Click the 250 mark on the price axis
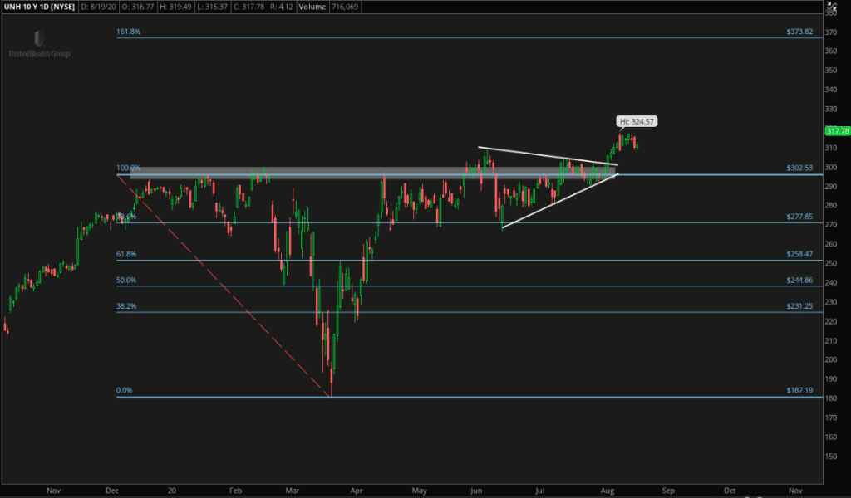 coord(831,263)
